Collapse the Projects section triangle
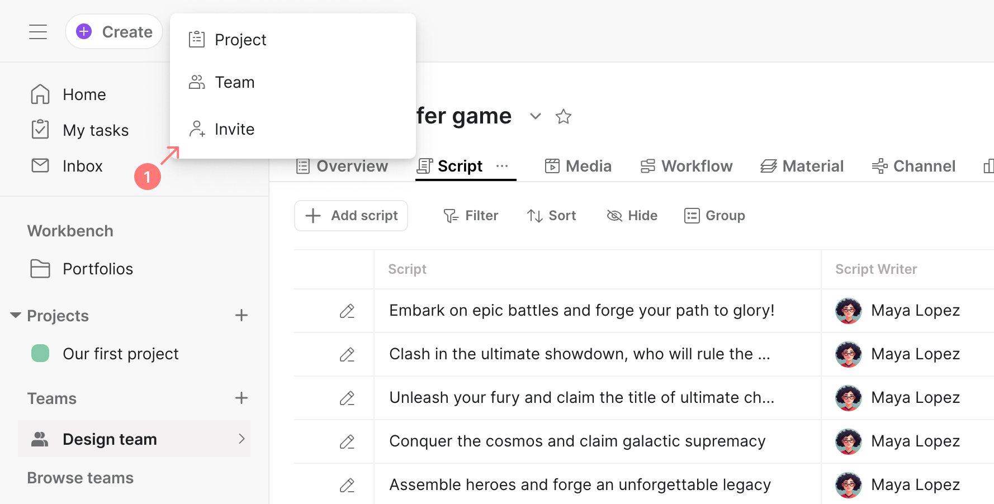The height and width of the screenshot is (504, 994). pos(16,316)
